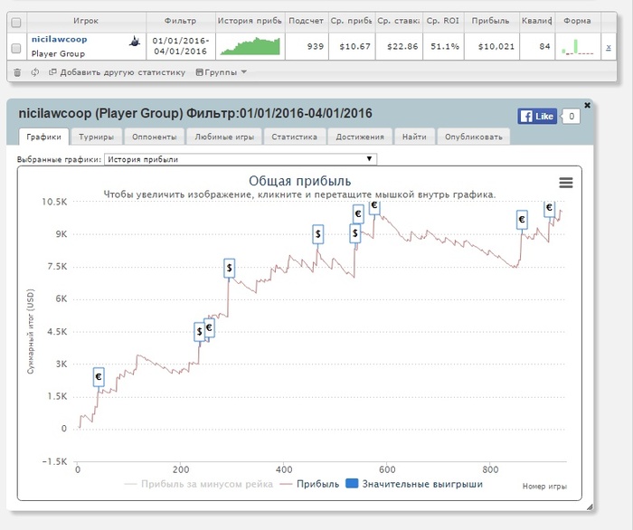The image size is (633, 530).
Task: Switch to the Опубликовать tab
Action: pos(474,137)
